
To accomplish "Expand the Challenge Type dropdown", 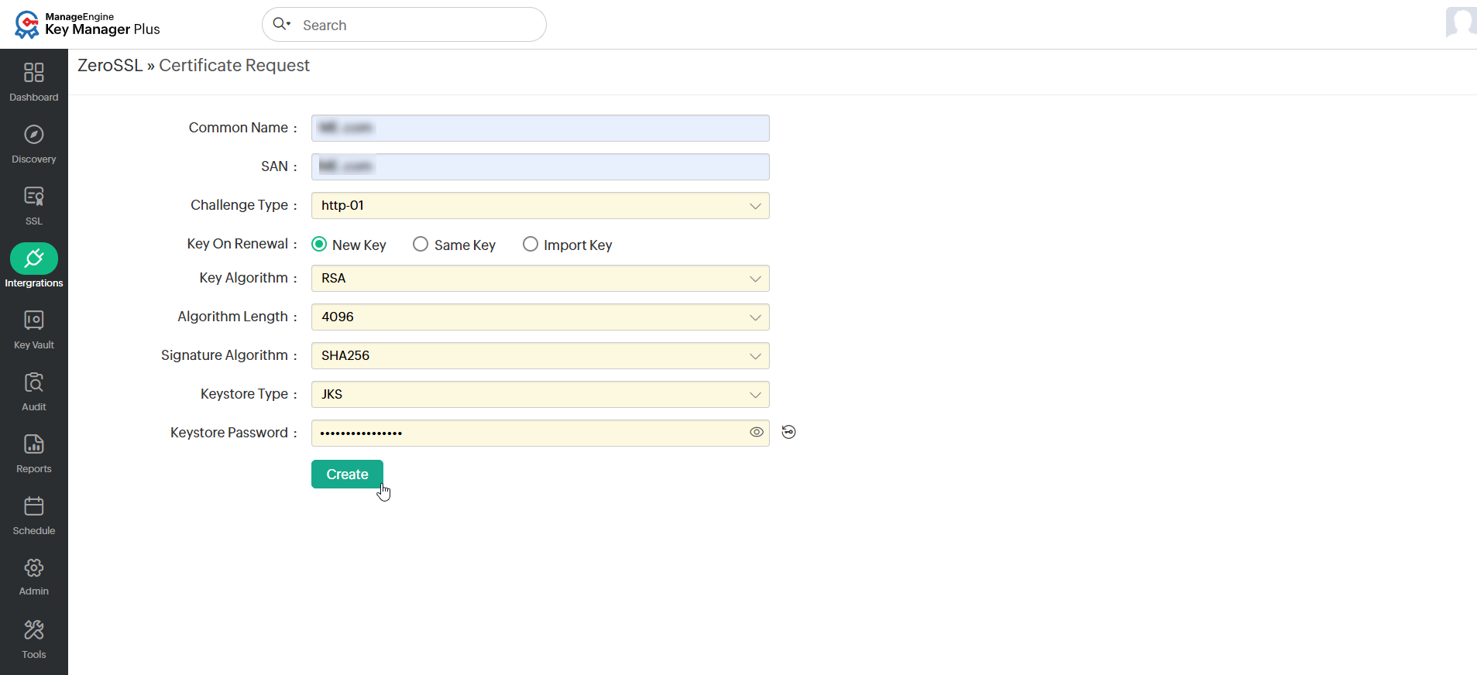I will point(541,205).
